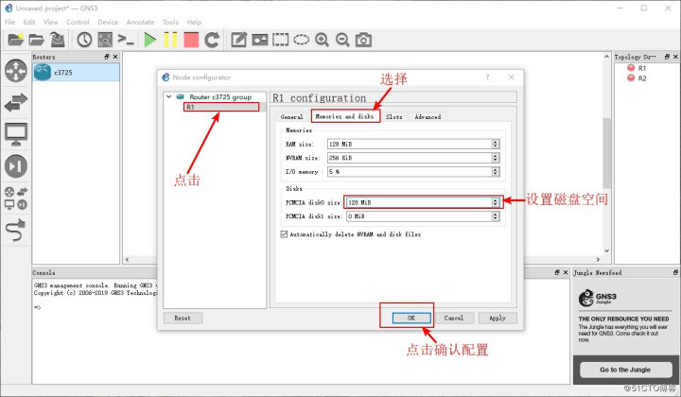Image resolution: width=681 pixels, height=397 pixels.
Task: Open the Help menu
Action: (194, 22)
